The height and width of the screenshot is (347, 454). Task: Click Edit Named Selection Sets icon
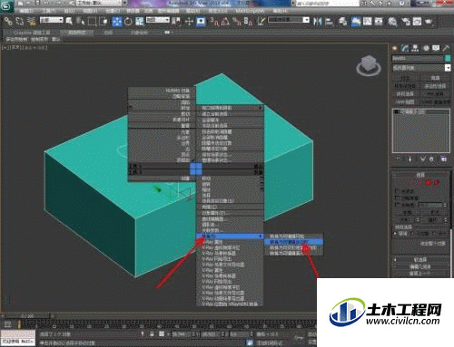coord(262,22)
